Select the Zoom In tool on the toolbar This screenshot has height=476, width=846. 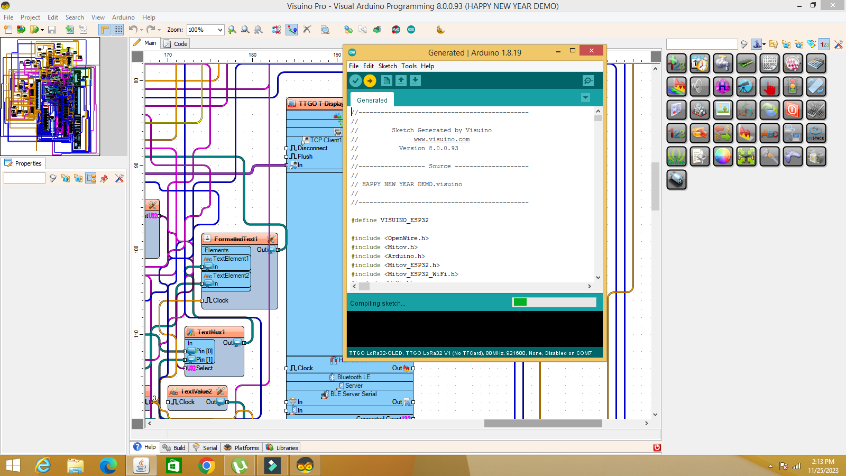click(x=232, y=30)
